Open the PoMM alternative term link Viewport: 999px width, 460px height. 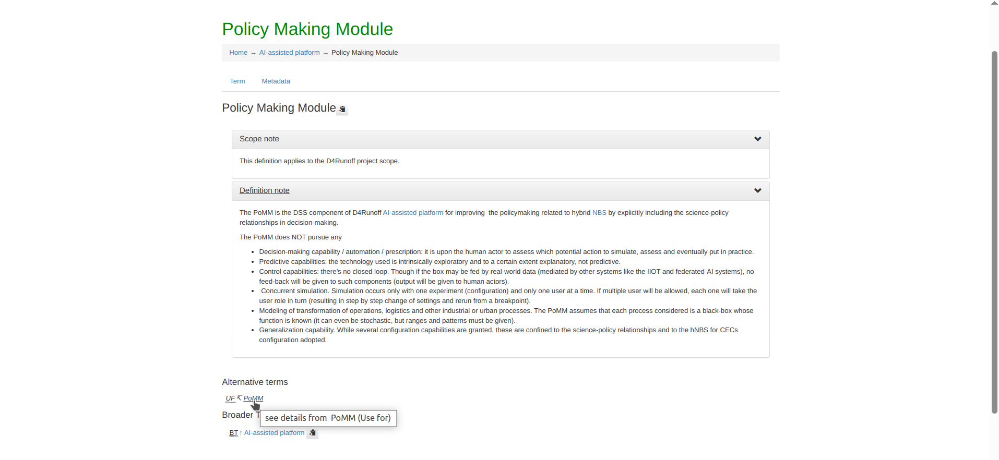point(253,398)
